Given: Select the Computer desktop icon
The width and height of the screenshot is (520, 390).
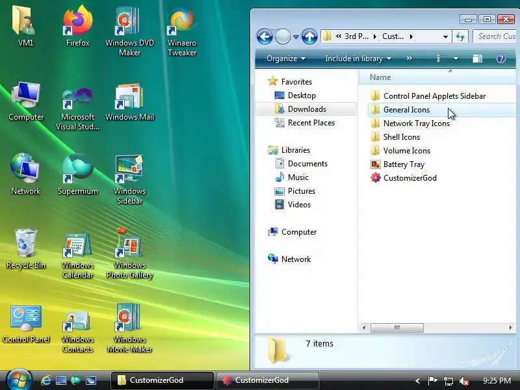Looking at the screenshot, I should click(x=25, y=101).
